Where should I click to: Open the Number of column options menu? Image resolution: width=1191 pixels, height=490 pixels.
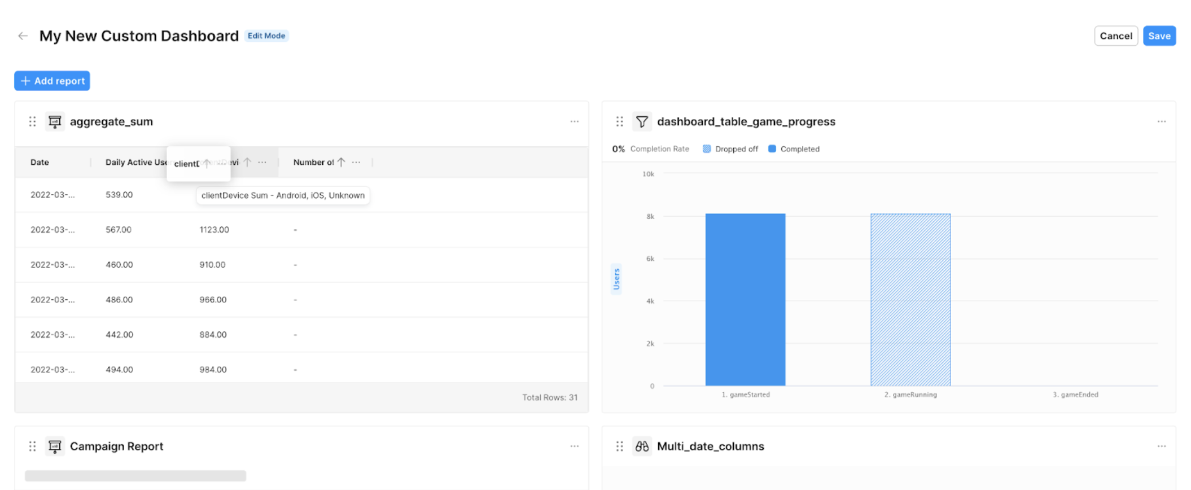pyautogui.click(x=356, y=163)
